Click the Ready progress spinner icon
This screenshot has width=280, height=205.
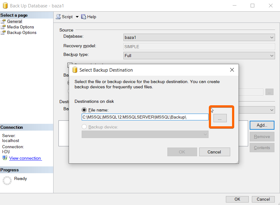(x=7, y=181)
